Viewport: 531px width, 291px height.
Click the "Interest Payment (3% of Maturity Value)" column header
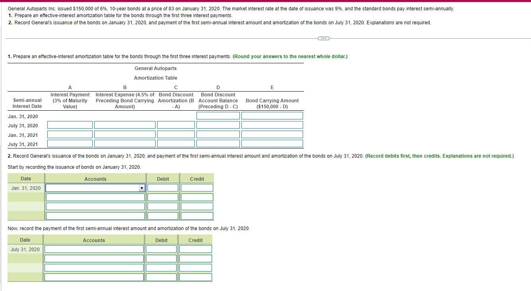click(70, 101)
